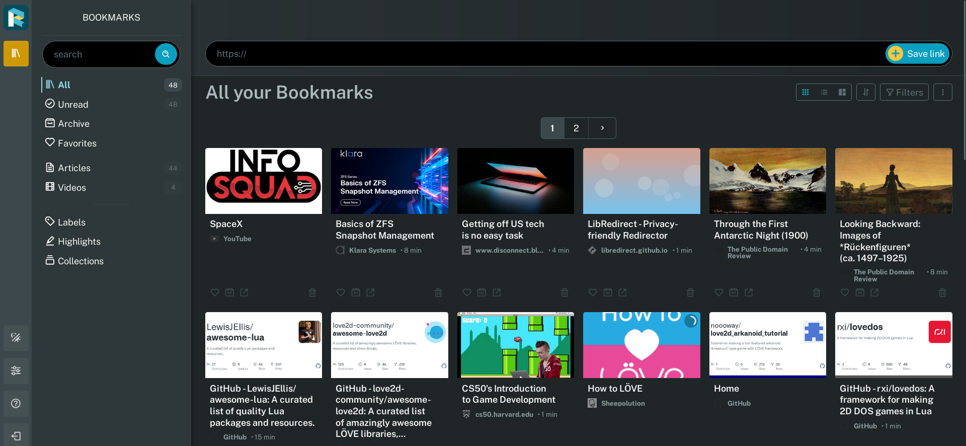Viewport: 966px width, 446px height.
Task: Open Favorites section
Action: [x=112, y=143]
